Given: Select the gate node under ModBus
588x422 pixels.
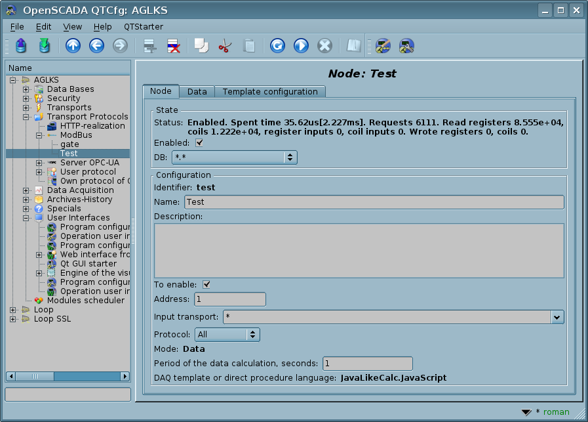Looking at the screenshot, I should [69, 144].
